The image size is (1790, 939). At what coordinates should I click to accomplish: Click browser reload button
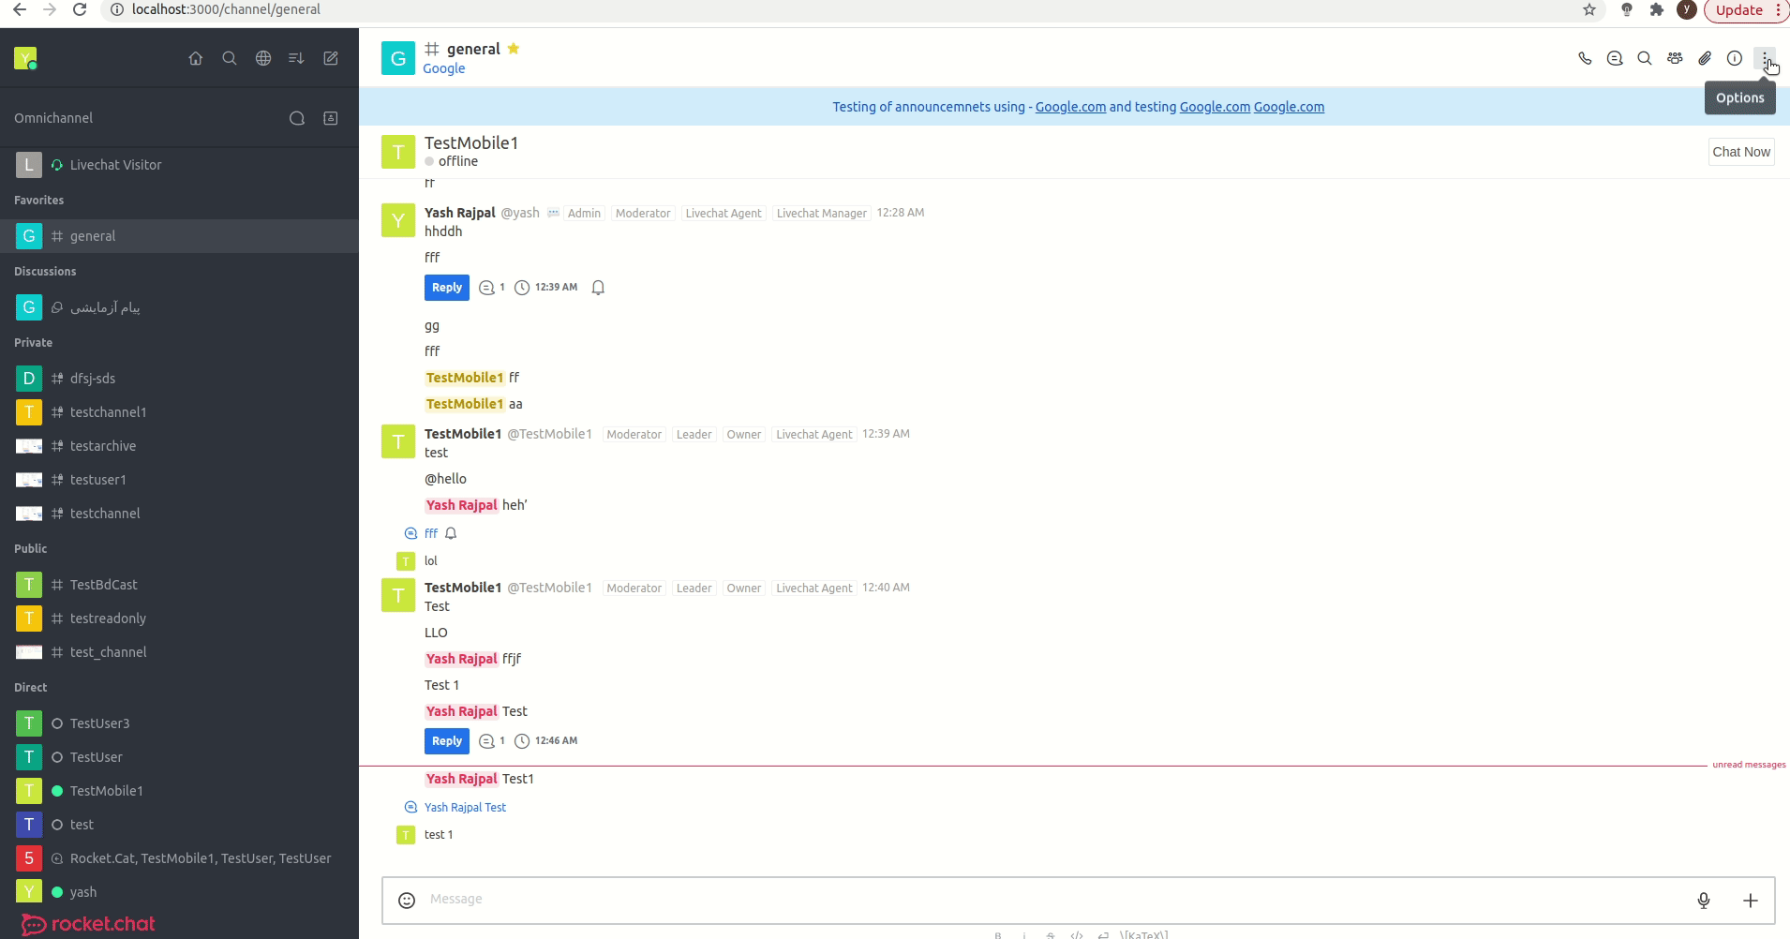[x=80, y=9]
